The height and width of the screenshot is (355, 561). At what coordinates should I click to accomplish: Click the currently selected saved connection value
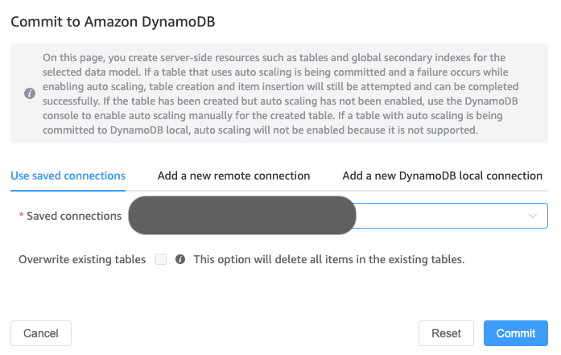point(241,216)
